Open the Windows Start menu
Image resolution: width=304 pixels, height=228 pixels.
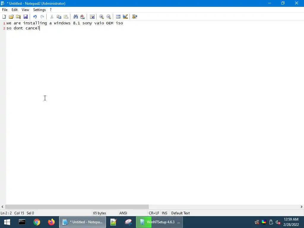tap(7, 222)
